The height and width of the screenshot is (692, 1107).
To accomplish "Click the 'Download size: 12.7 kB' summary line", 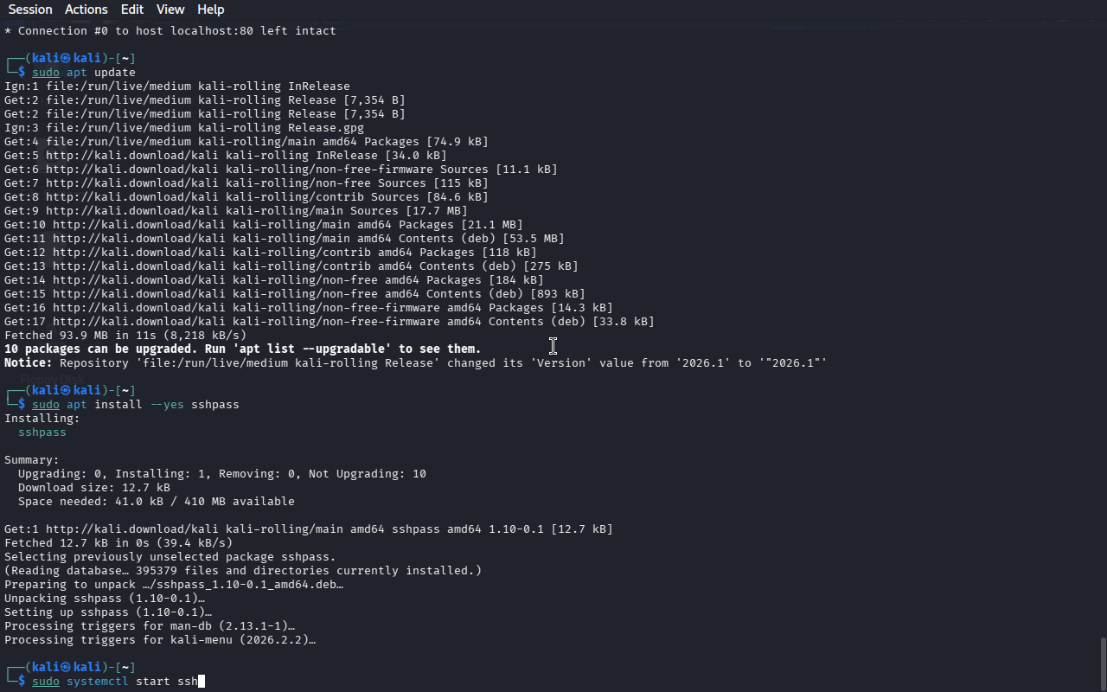I will pos(94,488).
